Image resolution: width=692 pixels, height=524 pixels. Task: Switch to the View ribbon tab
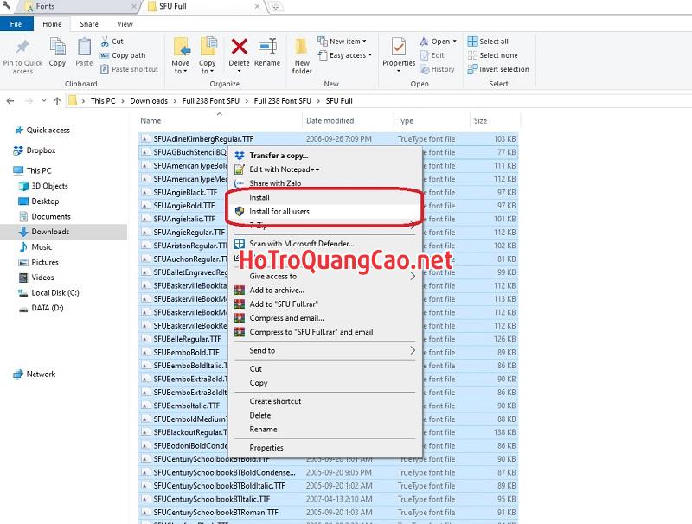[125, 24]
